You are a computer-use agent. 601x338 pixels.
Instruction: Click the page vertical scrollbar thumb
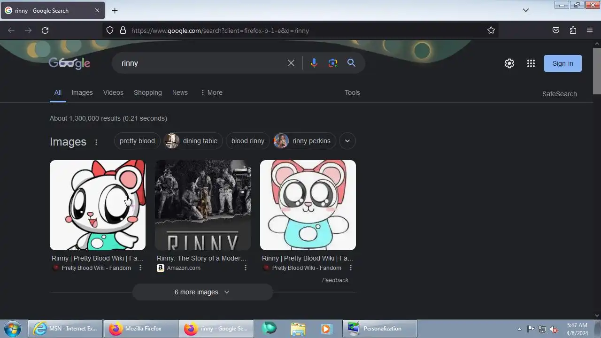597,70
